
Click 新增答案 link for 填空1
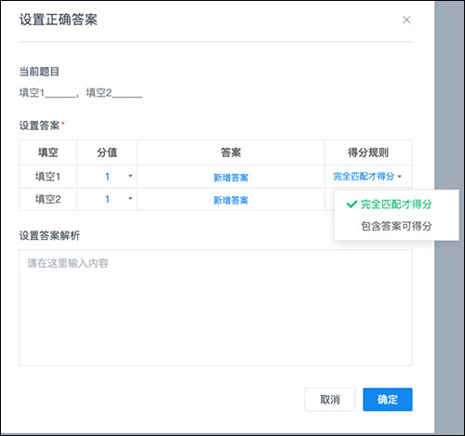(231, 178)
